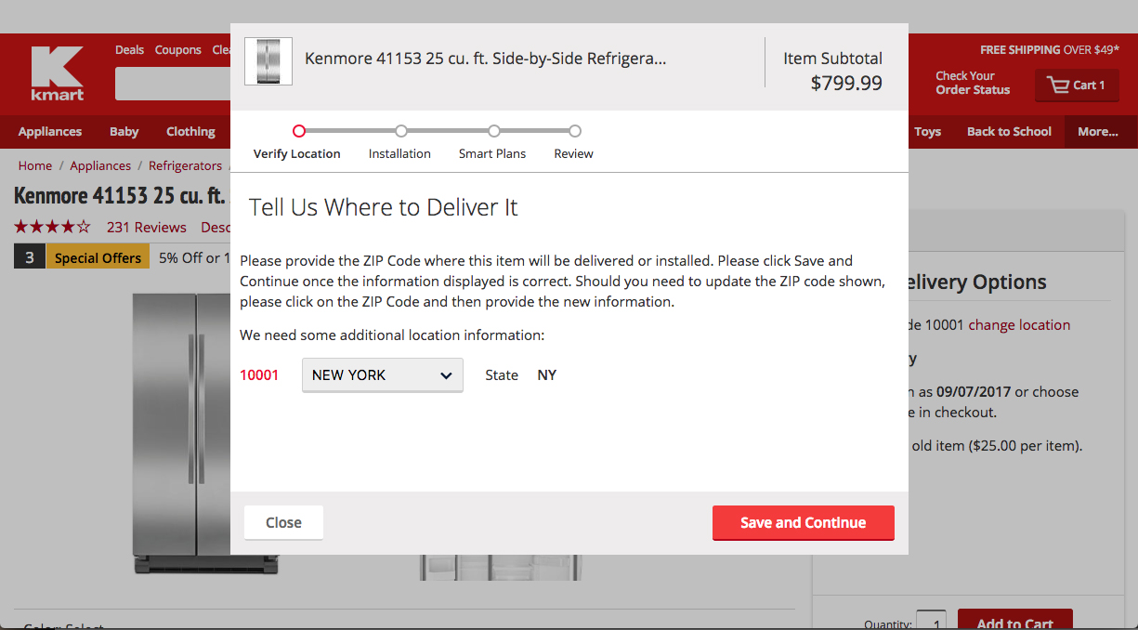
Task: Open the Toys department menu
Action: click(x=927, y=132)
